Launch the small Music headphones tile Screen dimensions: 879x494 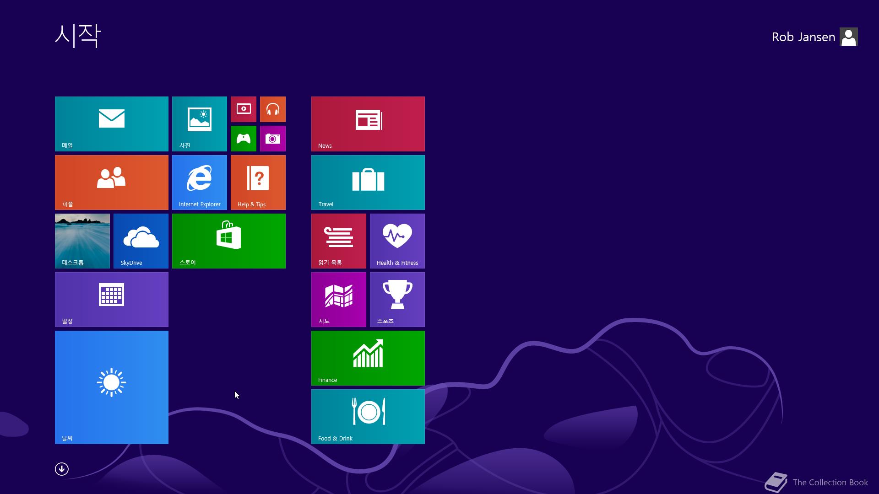click(273, 109)
